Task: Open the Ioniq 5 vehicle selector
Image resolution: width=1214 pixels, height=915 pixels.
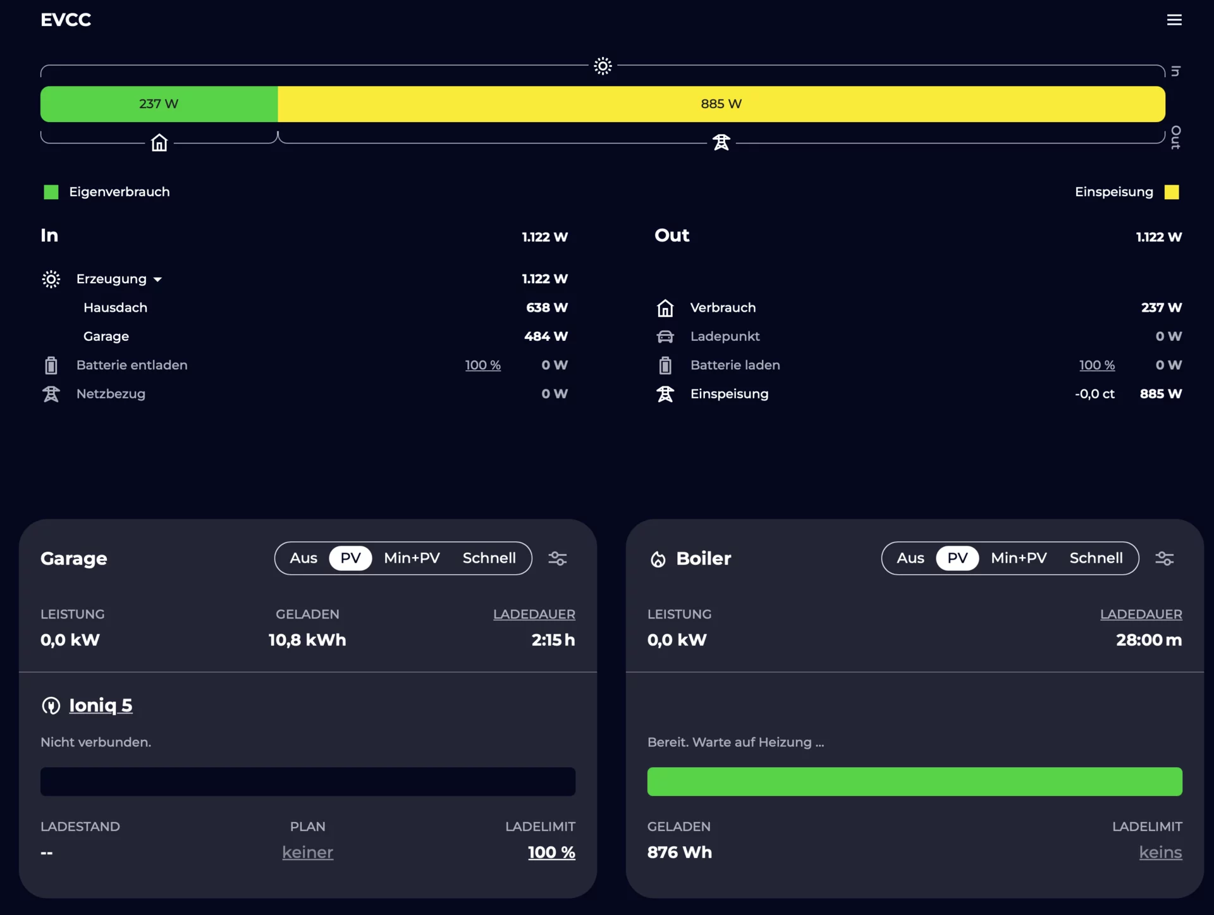Action: 101,706
